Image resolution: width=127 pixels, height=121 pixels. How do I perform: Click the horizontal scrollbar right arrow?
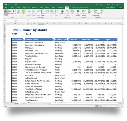tap(121, 104)
